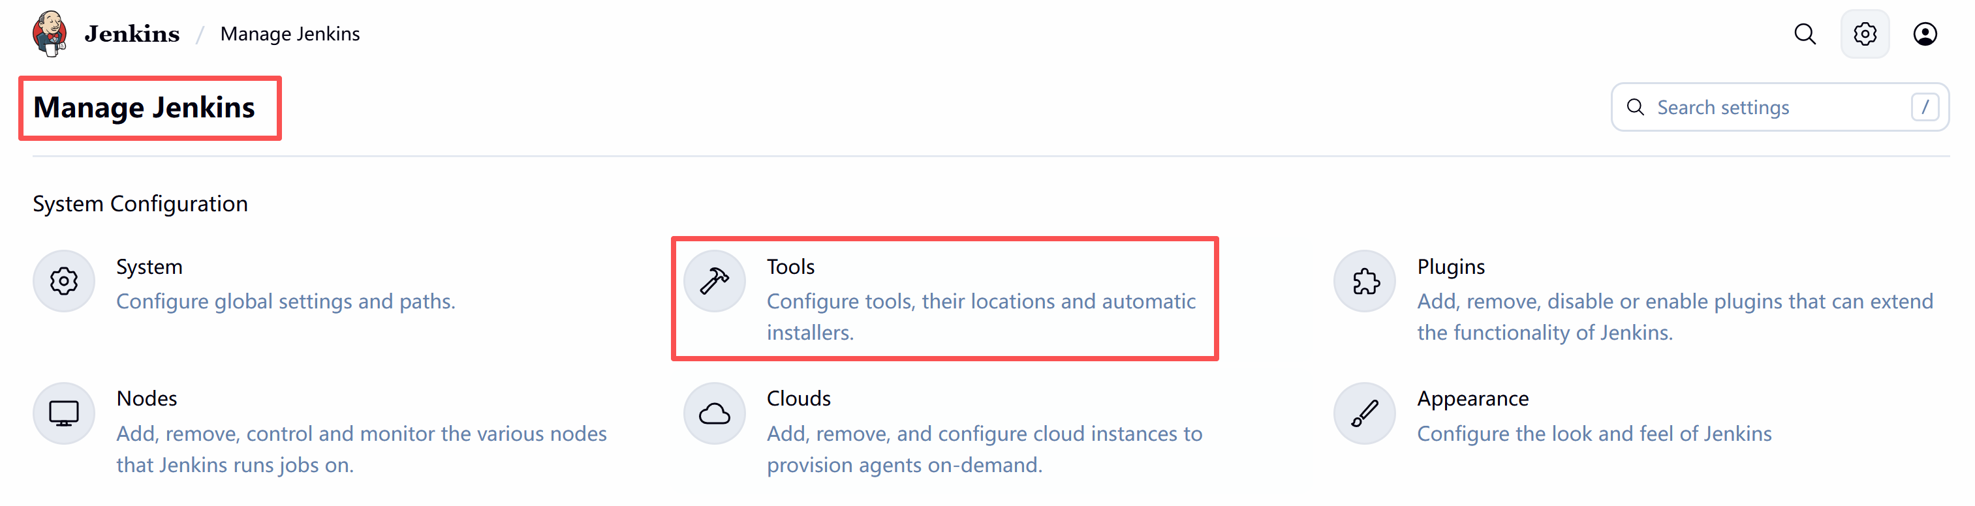Click the Appearance paintbrush icon
The height and width of the screenshot is (506, 1975).
pyautogui.click(x=1365, y=413)
